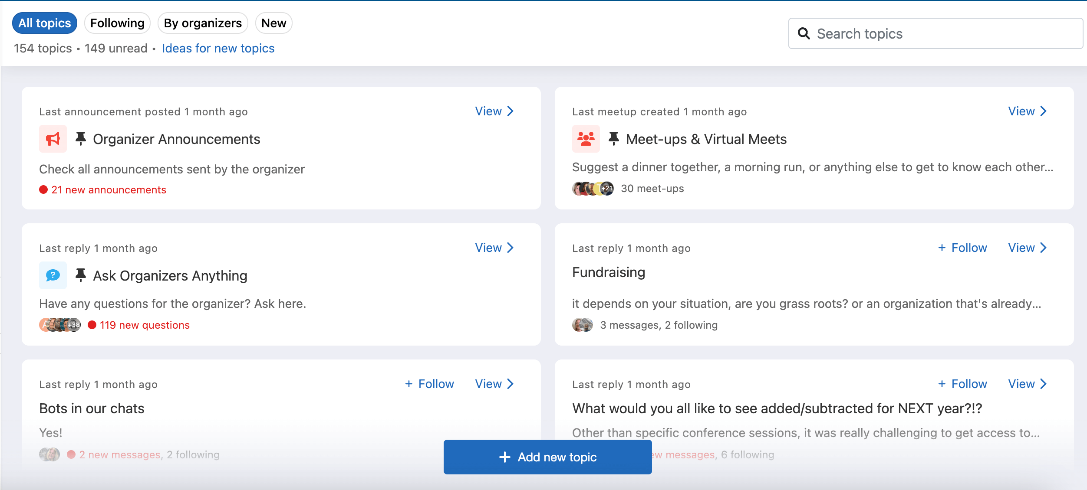The height and width of the screenshot is (490, 1087).
Task: Click the Ask Organizers Anything participant avatars
Action: coord(60,325)
